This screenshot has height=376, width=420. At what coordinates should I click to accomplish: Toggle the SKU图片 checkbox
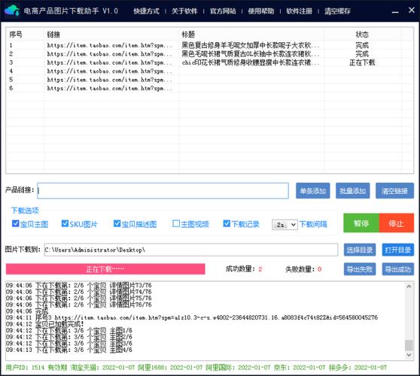pos(65,223)
